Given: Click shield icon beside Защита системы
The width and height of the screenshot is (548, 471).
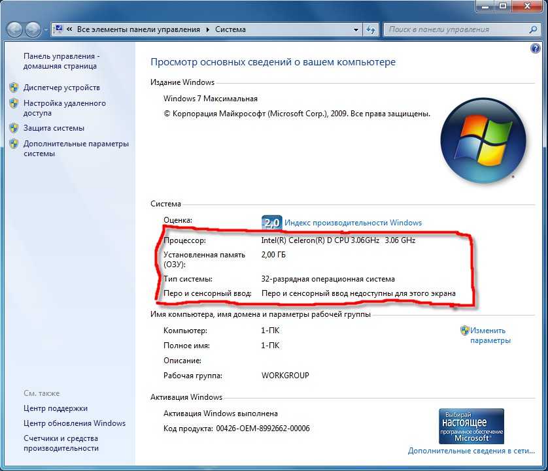Looking at the screenshot, I should coord(14,128).
